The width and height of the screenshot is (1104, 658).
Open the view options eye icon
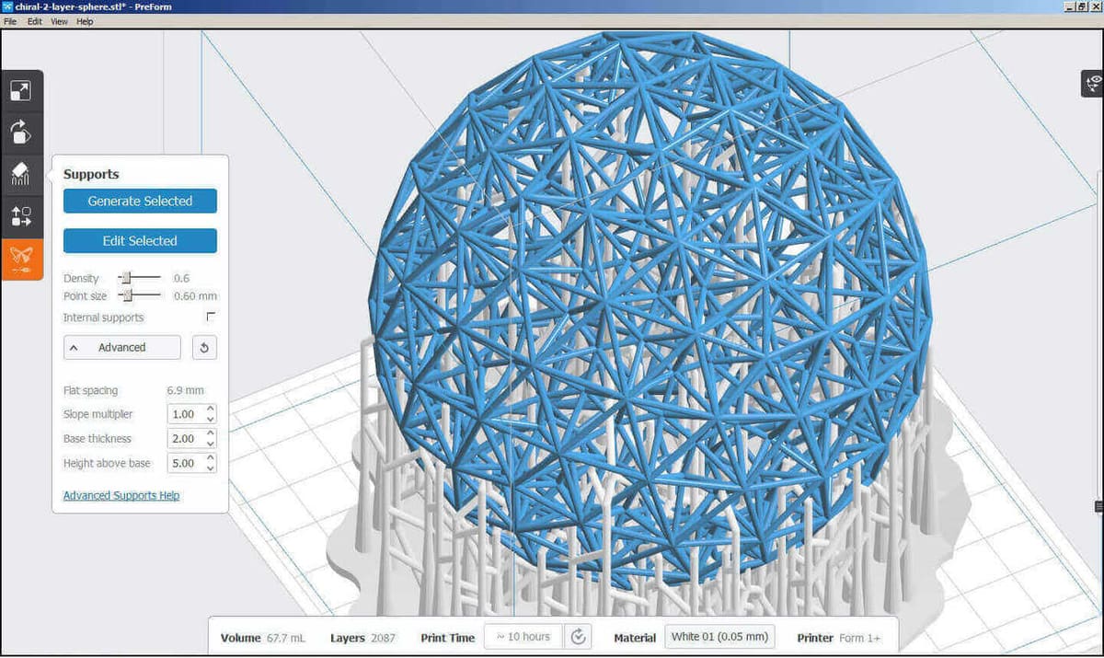pyautogui.click(x=1093, y=84)
